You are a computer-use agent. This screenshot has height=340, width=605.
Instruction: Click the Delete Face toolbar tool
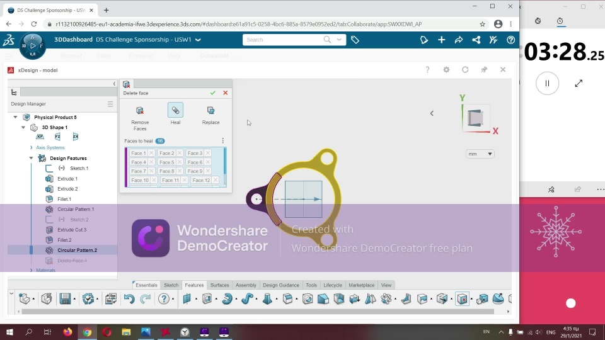coord(462,298)
